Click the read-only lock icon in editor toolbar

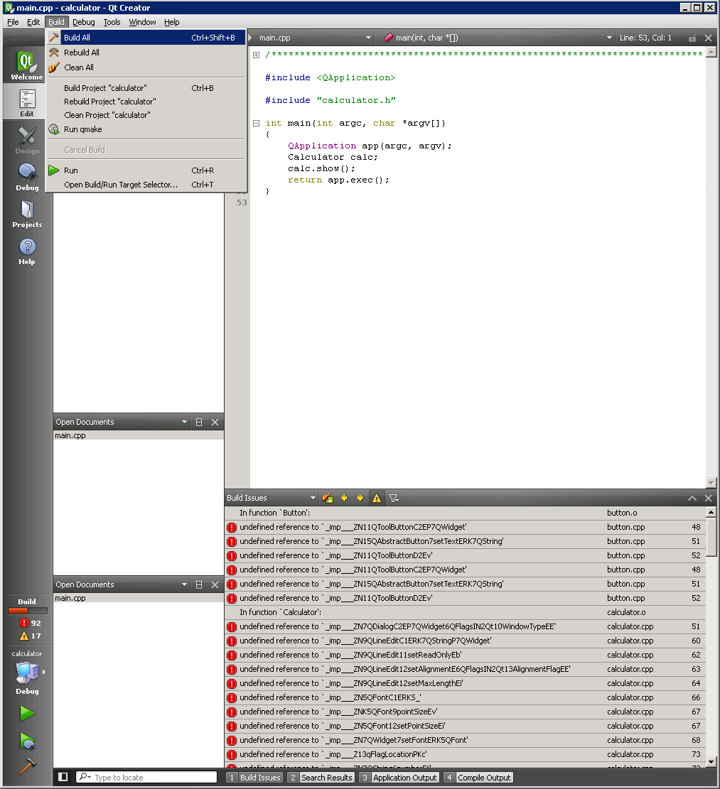[693, 38]
